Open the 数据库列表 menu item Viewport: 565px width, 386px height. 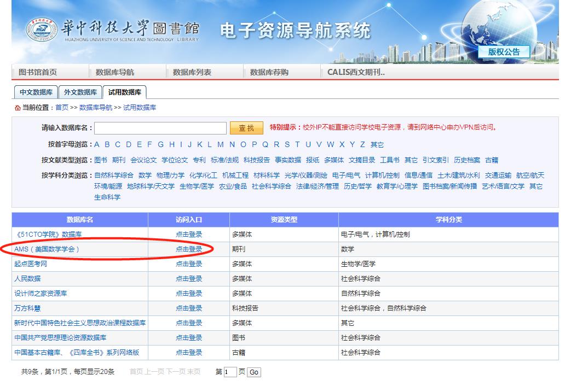pos(192,72)
